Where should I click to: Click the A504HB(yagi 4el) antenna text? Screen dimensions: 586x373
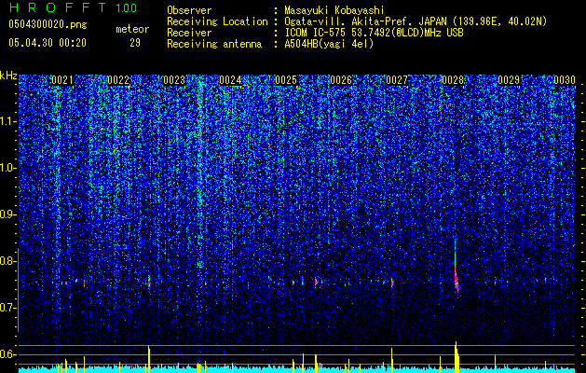pyautogui.click(x=329, y=44)
